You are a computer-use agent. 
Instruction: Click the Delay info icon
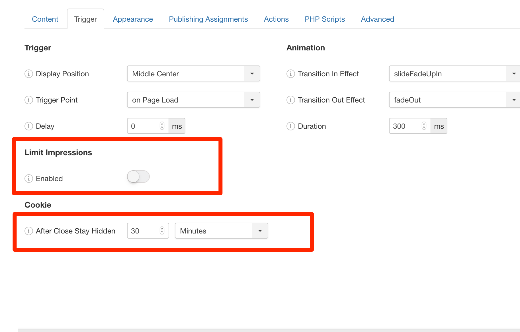coord(28,126)
